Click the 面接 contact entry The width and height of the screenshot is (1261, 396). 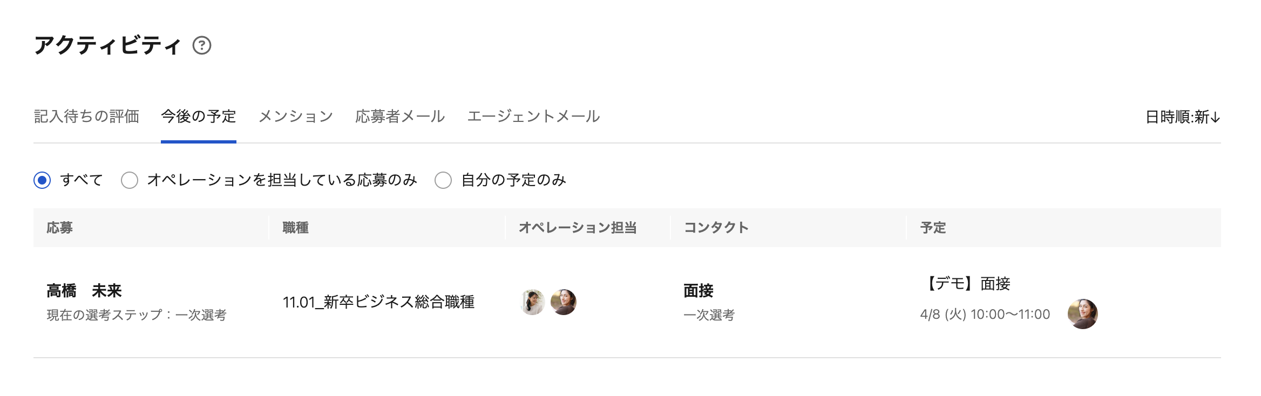[699, 291]
